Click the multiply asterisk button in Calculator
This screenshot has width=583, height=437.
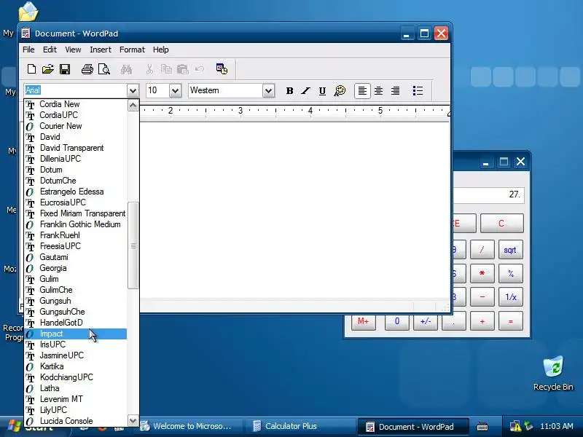[482, 274]
